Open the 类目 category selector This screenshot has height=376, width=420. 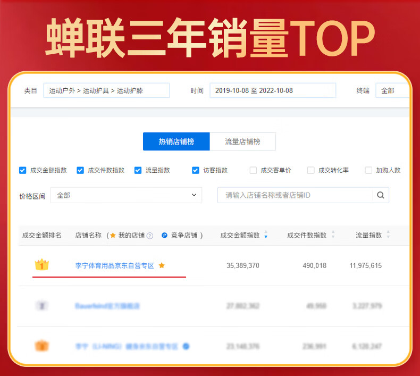107,90
